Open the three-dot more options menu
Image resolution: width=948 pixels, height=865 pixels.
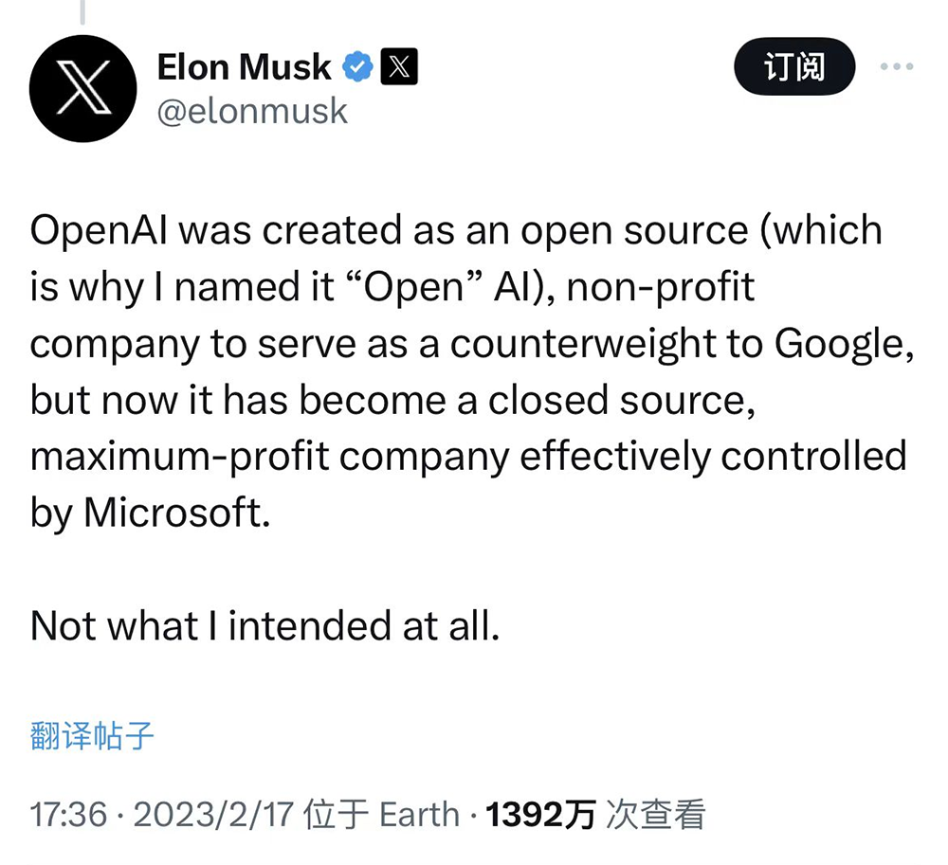(897, 66)
